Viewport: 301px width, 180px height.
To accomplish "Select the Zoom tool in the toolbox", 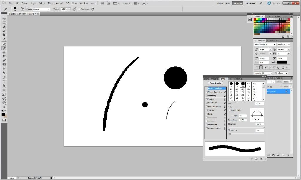I will point(4,107).
